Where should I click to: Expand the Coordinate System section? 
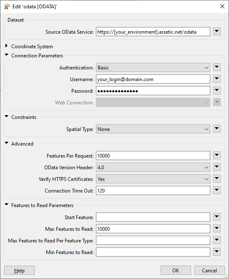pos(6,46)
